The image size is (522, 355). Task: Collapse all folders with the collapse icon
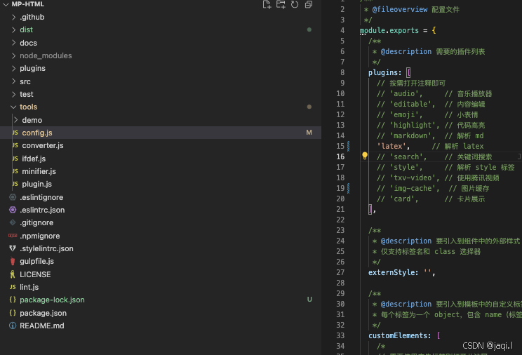pyautogui.click(x=309, y=5)
